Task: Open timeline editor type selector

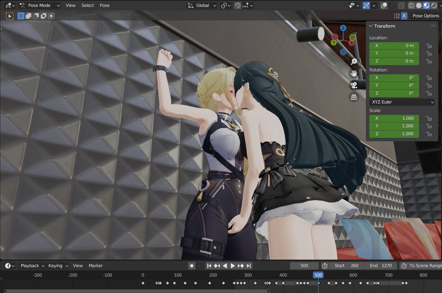Action: click(10, 266)
